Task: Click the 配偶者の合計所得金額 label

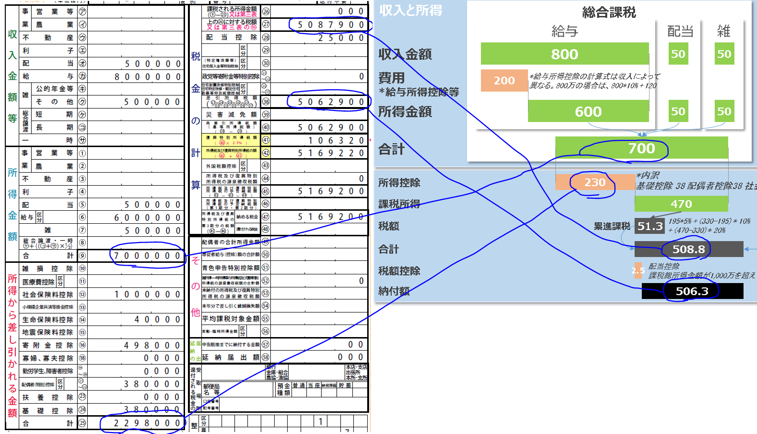Action: click(231, 242)
